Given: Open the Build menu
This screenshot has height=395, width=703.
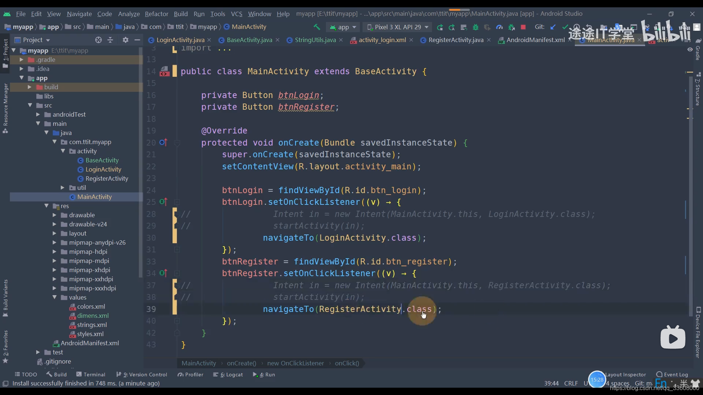Looking at the screenshot, I should click(x=181, y=14).
